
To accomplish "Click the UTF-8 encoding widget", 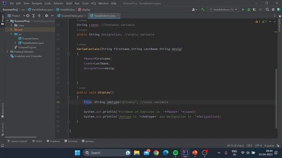I will coord(258,145).
